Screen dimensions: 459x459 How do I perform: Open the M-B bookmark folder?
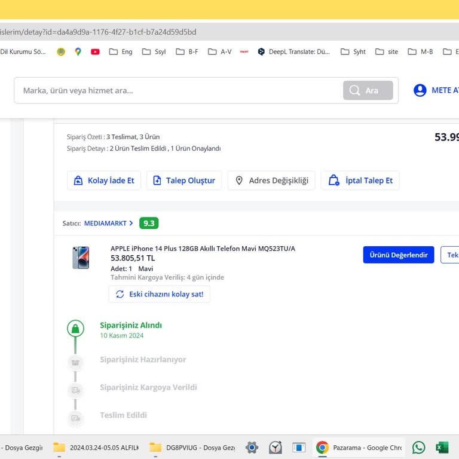[420, 52]
